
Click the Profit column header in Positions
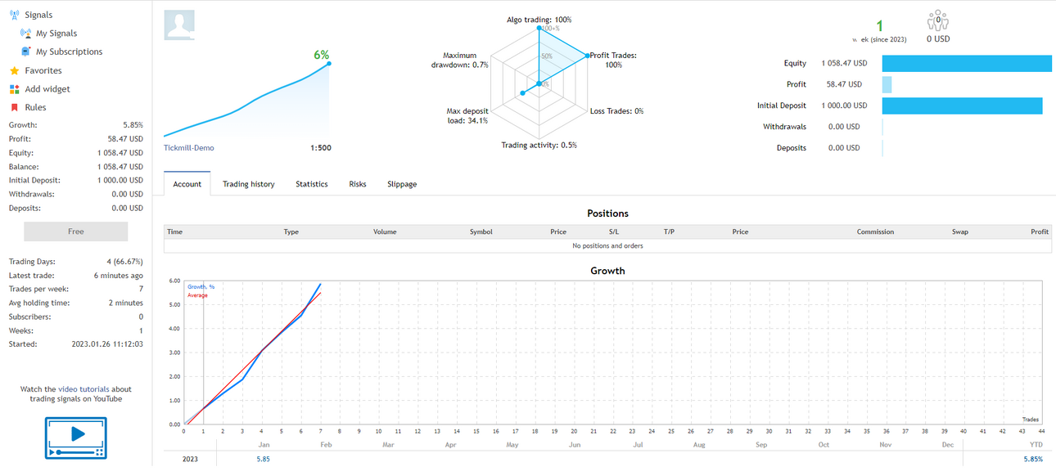tap(1040, 232)
